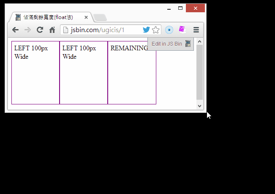Open the browser home page icon
275x194 pixels.
click(52, 30)
